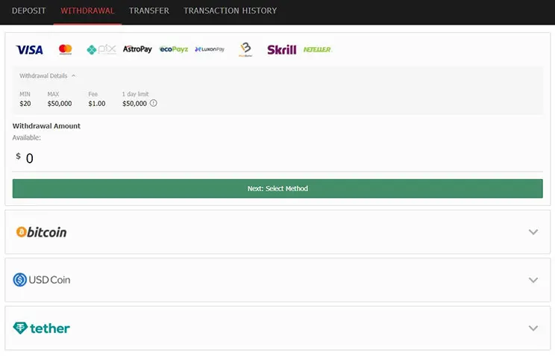Select the MuchBetter payment icon
The image size is (555, 356).
tap(245, 50)
